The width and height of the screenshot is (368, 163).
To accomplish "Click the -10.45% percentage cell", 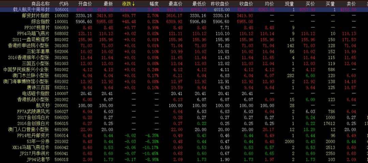I will tap(151, 153).
